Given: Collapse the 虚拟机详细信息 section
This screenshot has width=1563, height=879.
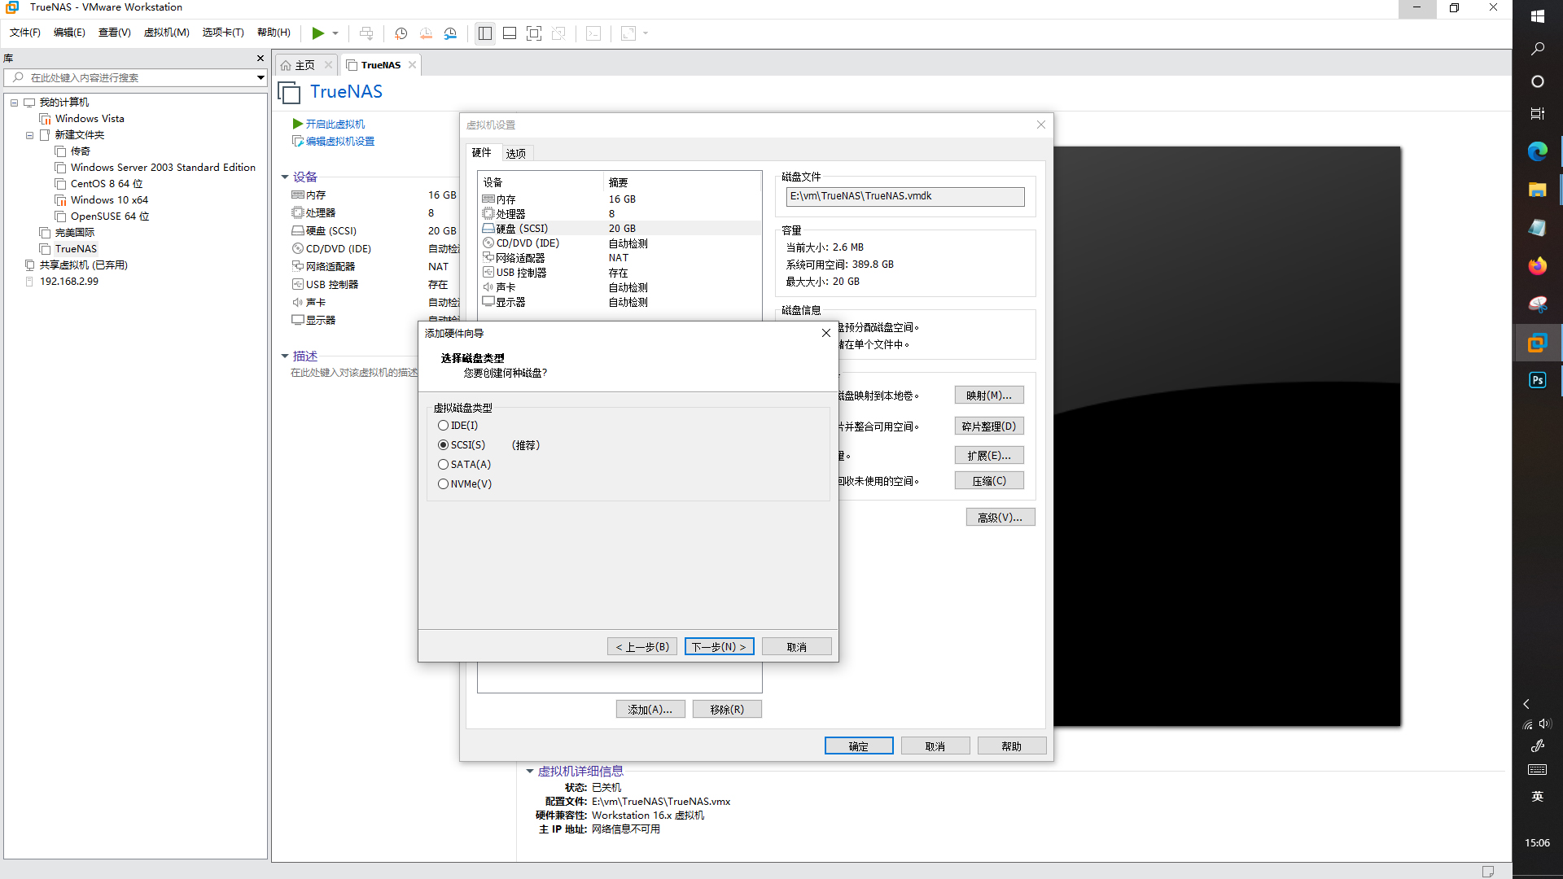Looking at the screenshot, I should click(530, 772).
